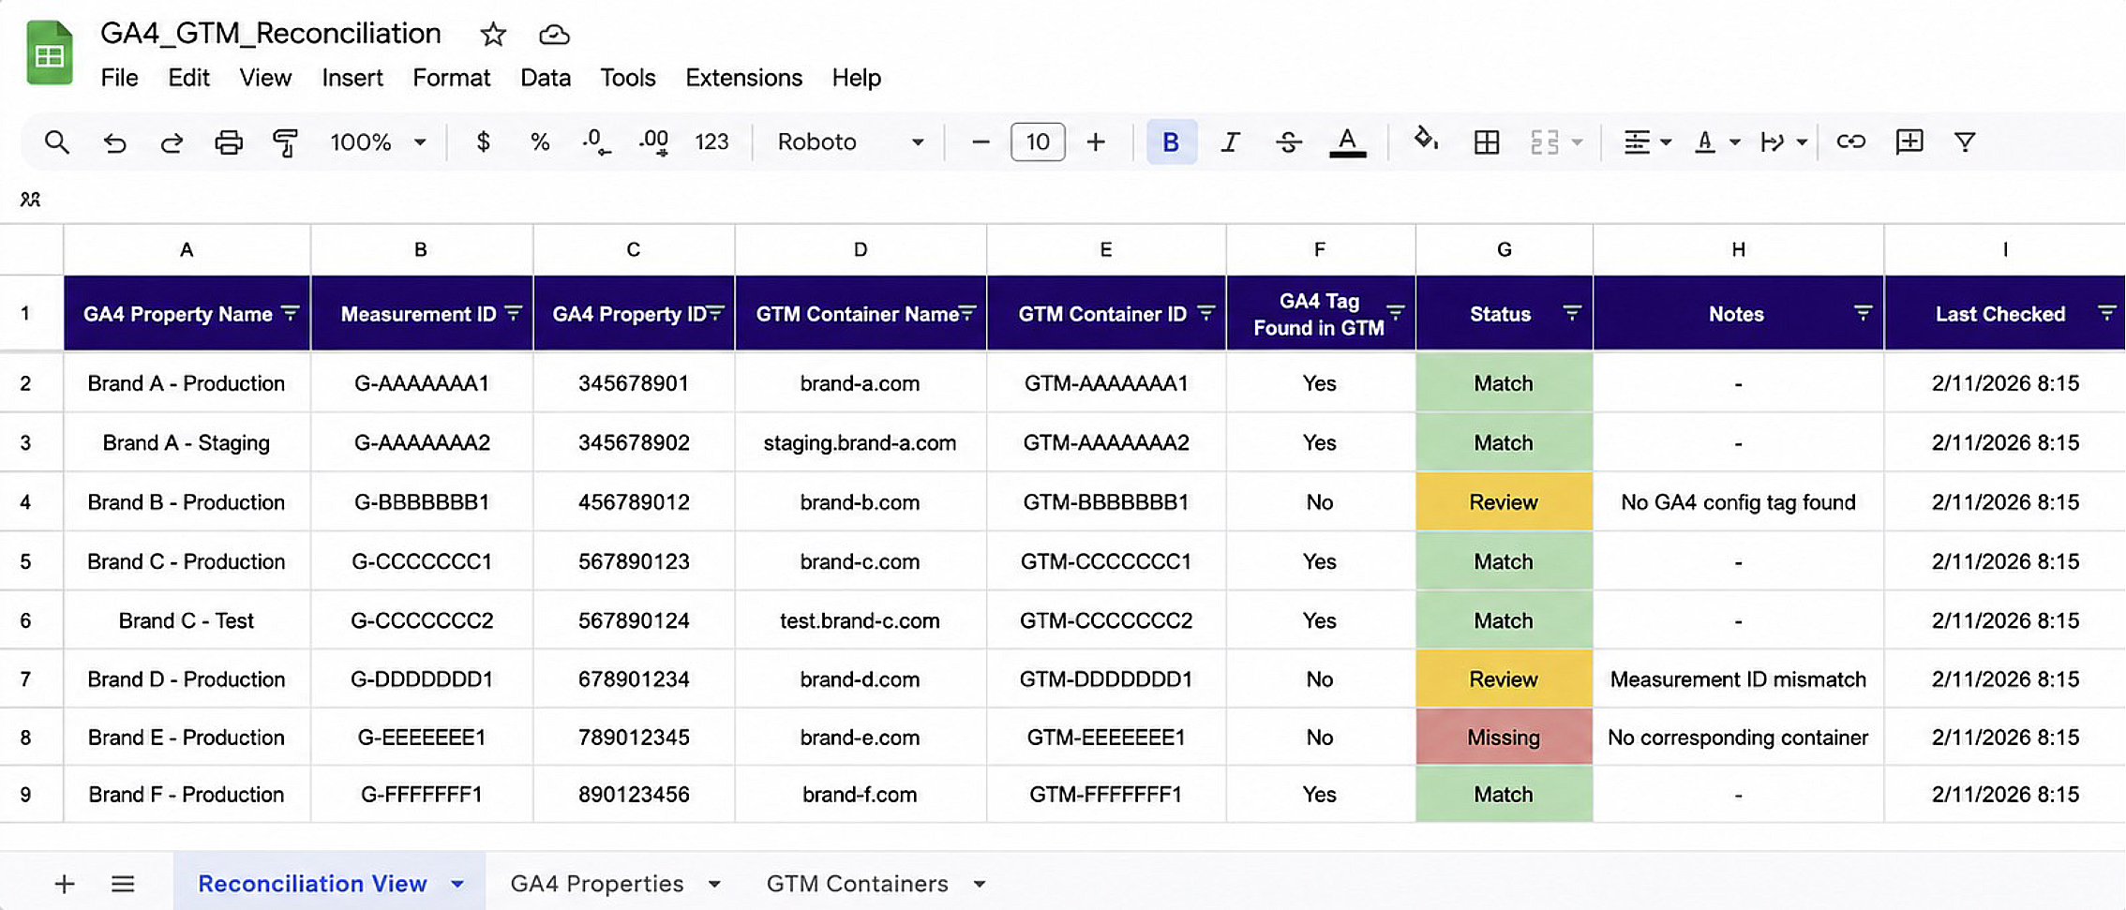Expand the Merge cells dropdown arrow
Screen dimensions: 2126x910
click(1578, 142)
